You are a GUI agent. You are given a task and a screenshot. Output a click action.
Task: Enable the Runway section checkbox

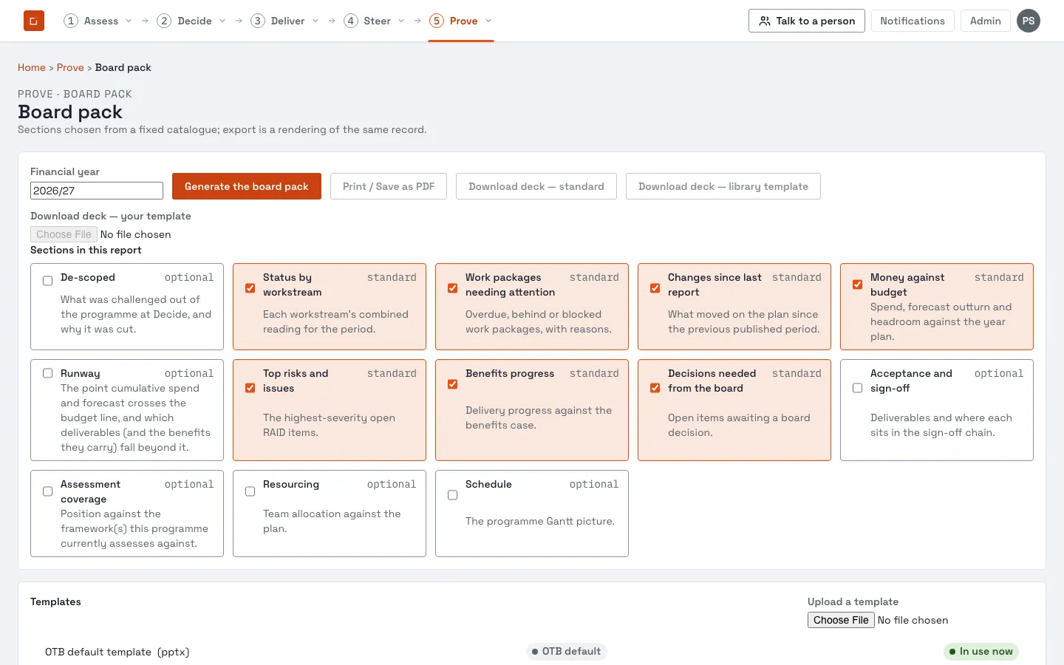coord(47,373)
